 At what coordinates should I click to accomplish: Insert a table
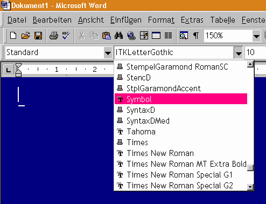tap(156, 36)
